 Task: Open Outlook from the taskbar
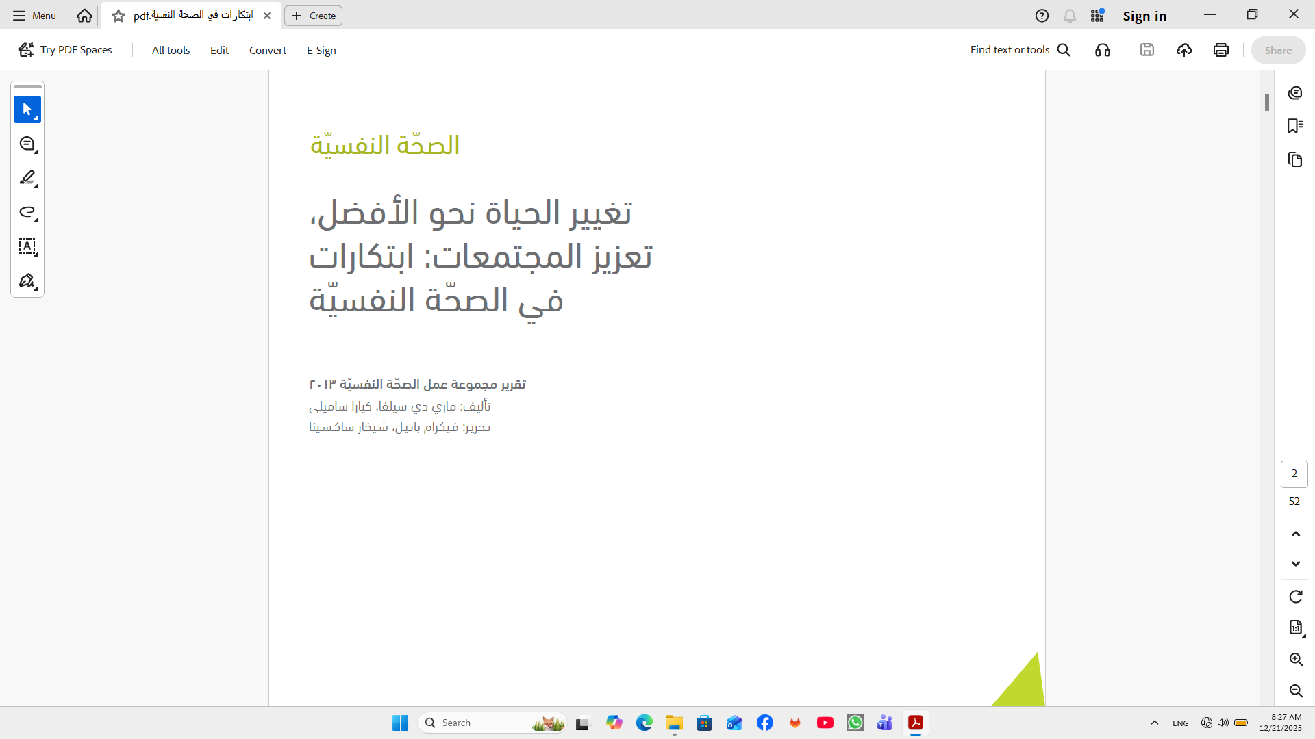735,723
